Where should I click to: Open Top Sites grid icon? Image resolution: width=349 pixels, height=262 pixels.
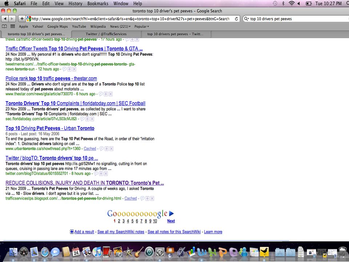click(x=13, y=27)
